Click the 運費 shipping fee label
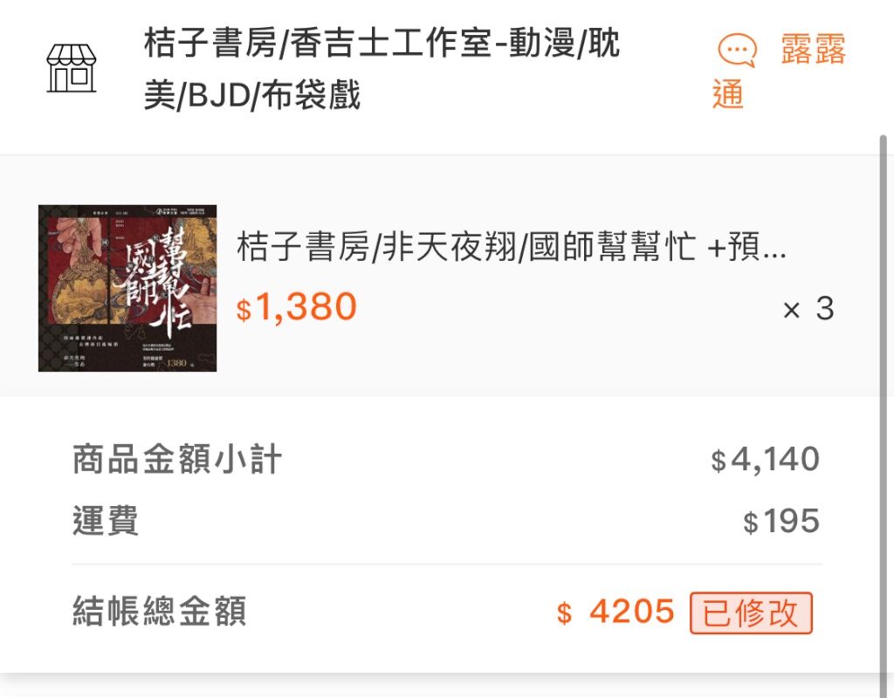The image size is (894, 698). pyautogui.click(x=106, y=521)
